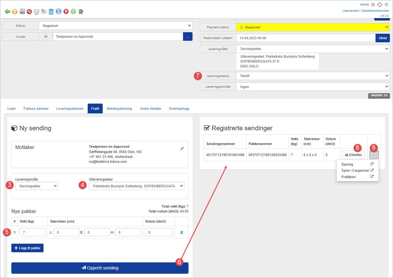Open the Betalingsløsning tab
Screen dimensions: 393x278
119,109
